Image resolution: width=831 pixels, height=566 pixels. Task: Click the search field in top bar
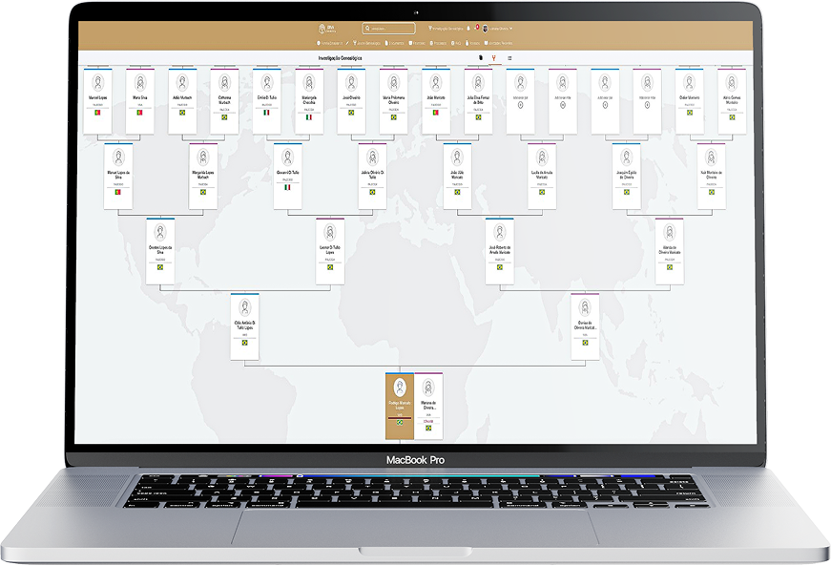pos(389,29)
